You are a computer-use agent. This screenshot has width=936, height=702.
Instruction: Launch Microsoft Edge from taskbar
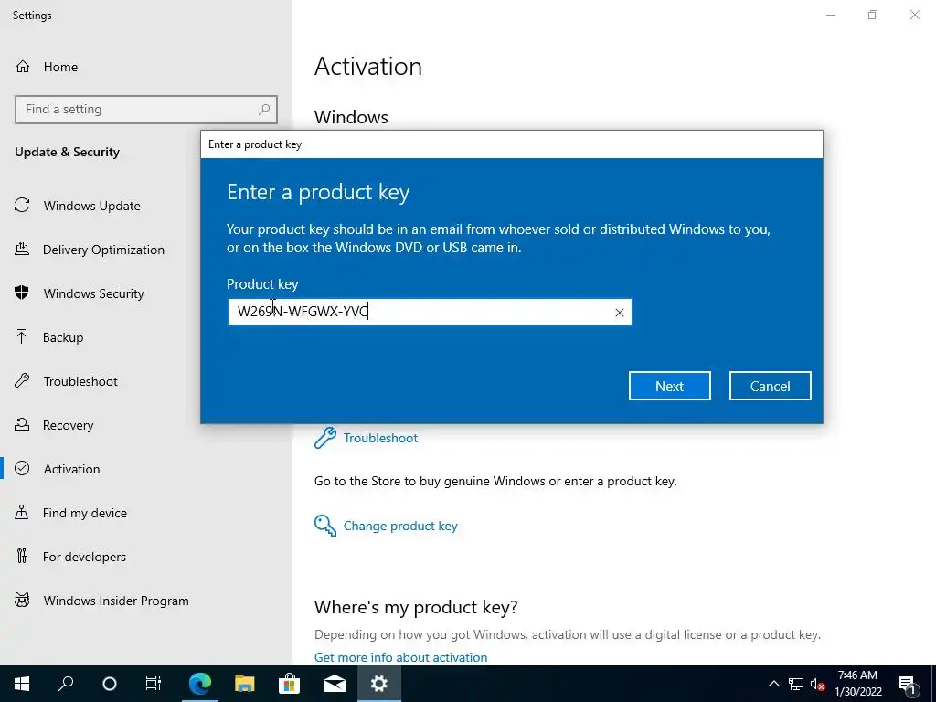coord(200,684)
